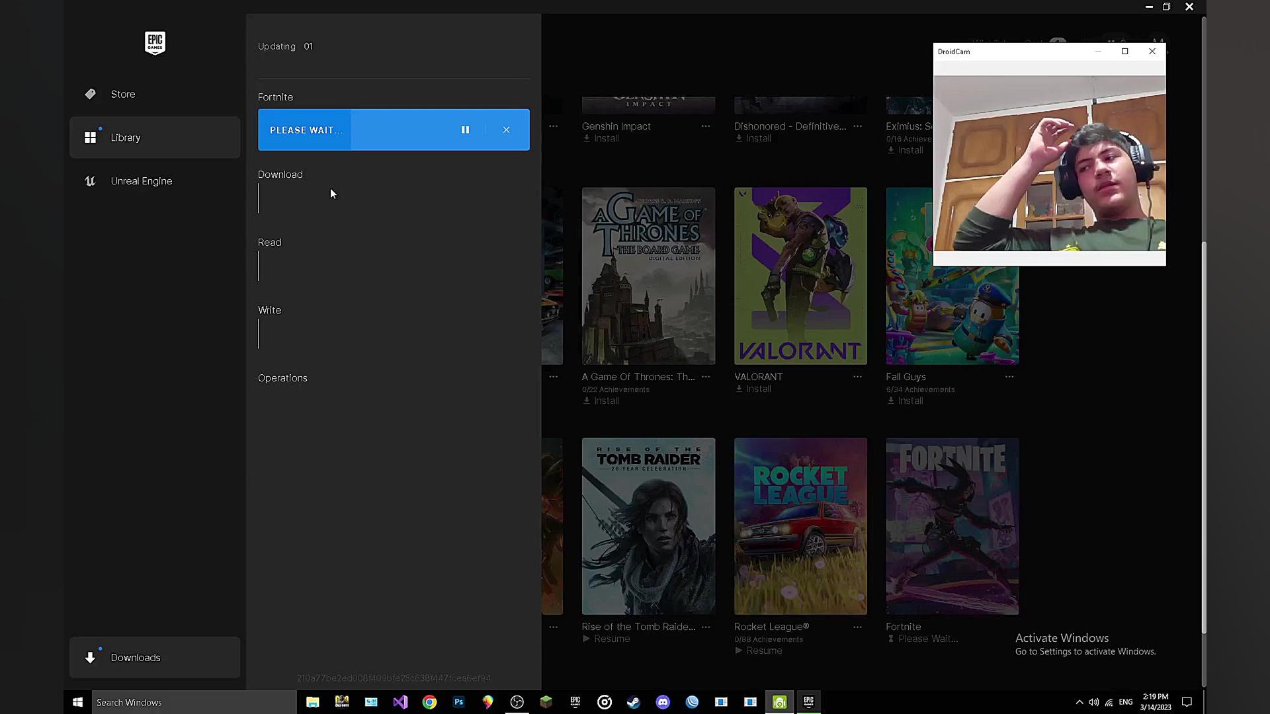Go to the Library section
This screenshot has height=714, width=1270.
[155, 138]
